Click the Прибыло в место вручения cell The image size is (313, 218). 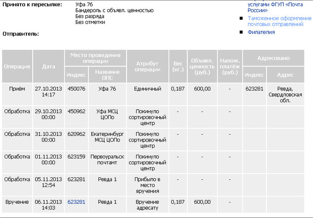tap(148, 185)
